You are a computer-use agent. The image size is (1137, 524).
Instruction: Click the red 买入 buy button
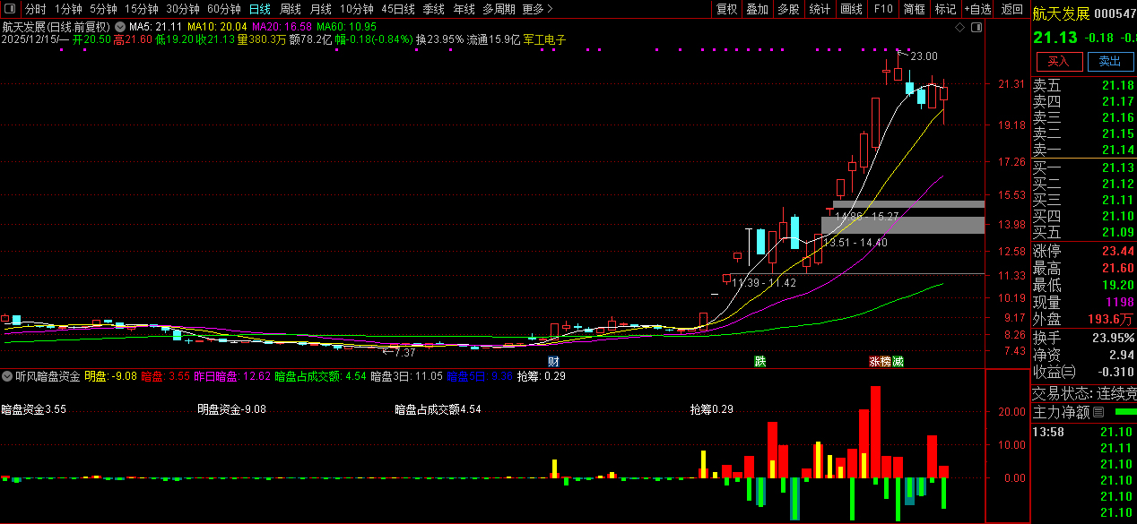point(1059,61)
